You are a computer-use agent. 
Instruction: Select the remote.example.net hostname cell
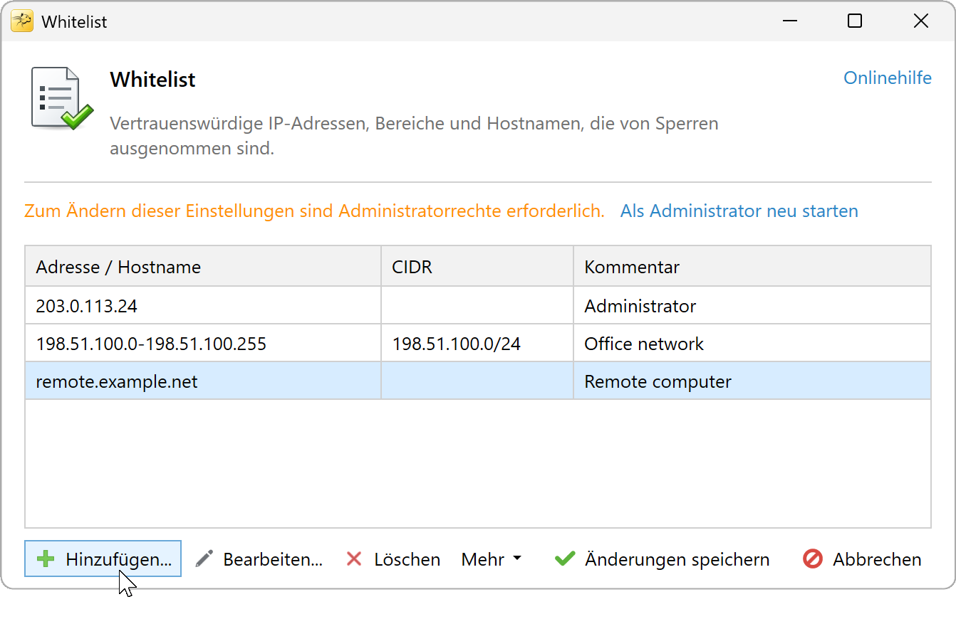pos(203,381)
